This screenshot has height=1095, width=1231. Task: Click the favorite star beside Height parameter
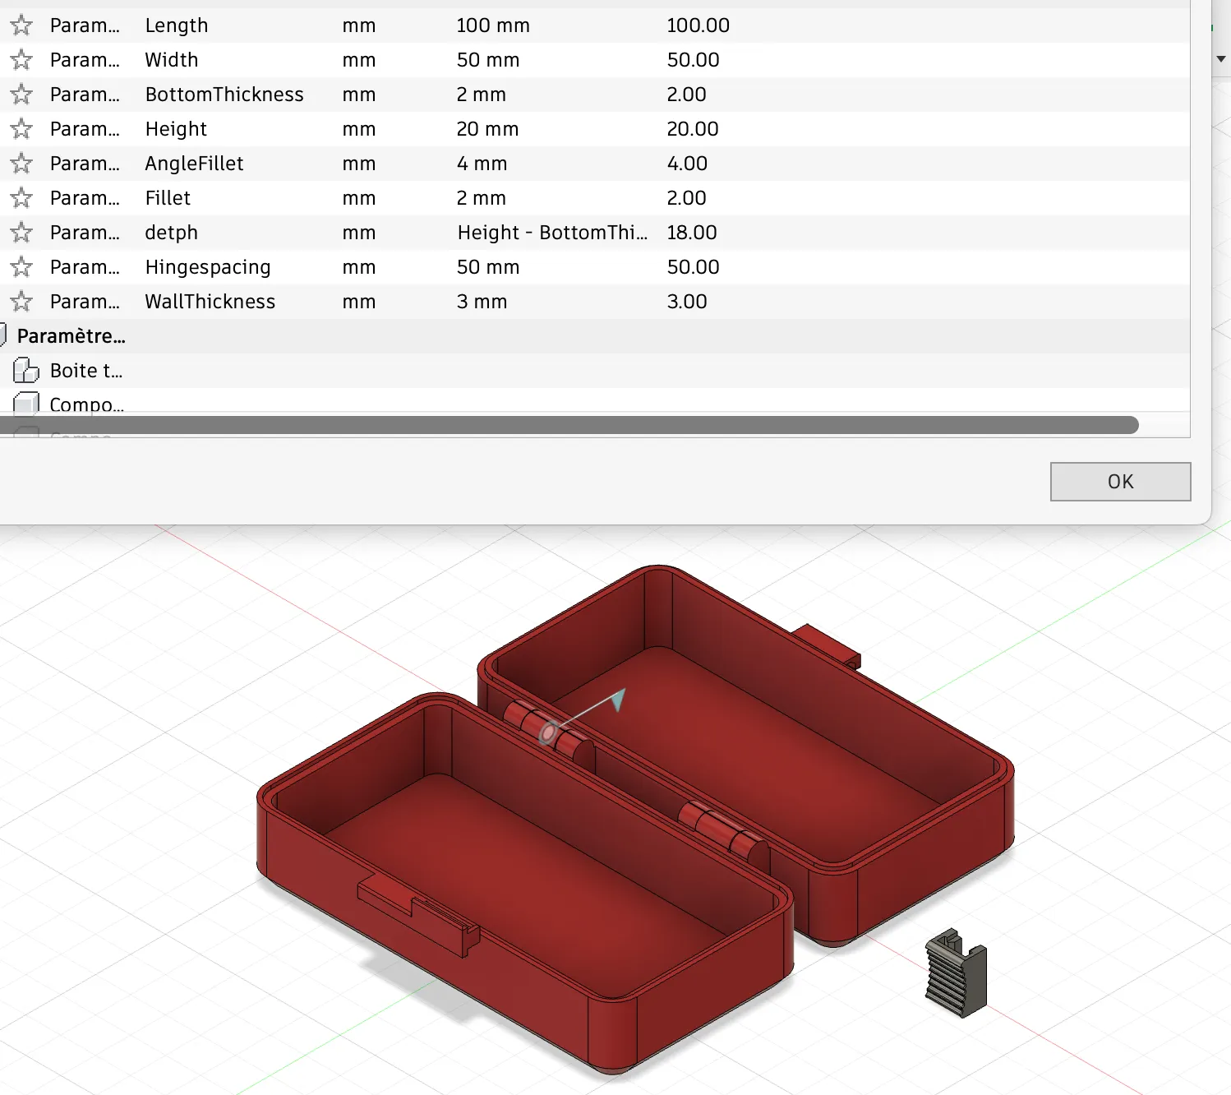click(21, 128)
